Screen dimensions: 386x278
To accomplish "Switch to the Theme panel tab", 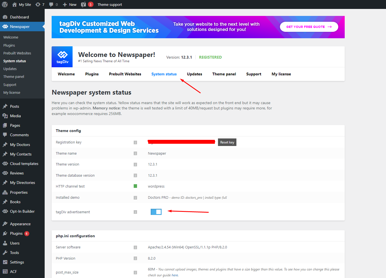I will [224, 74].
